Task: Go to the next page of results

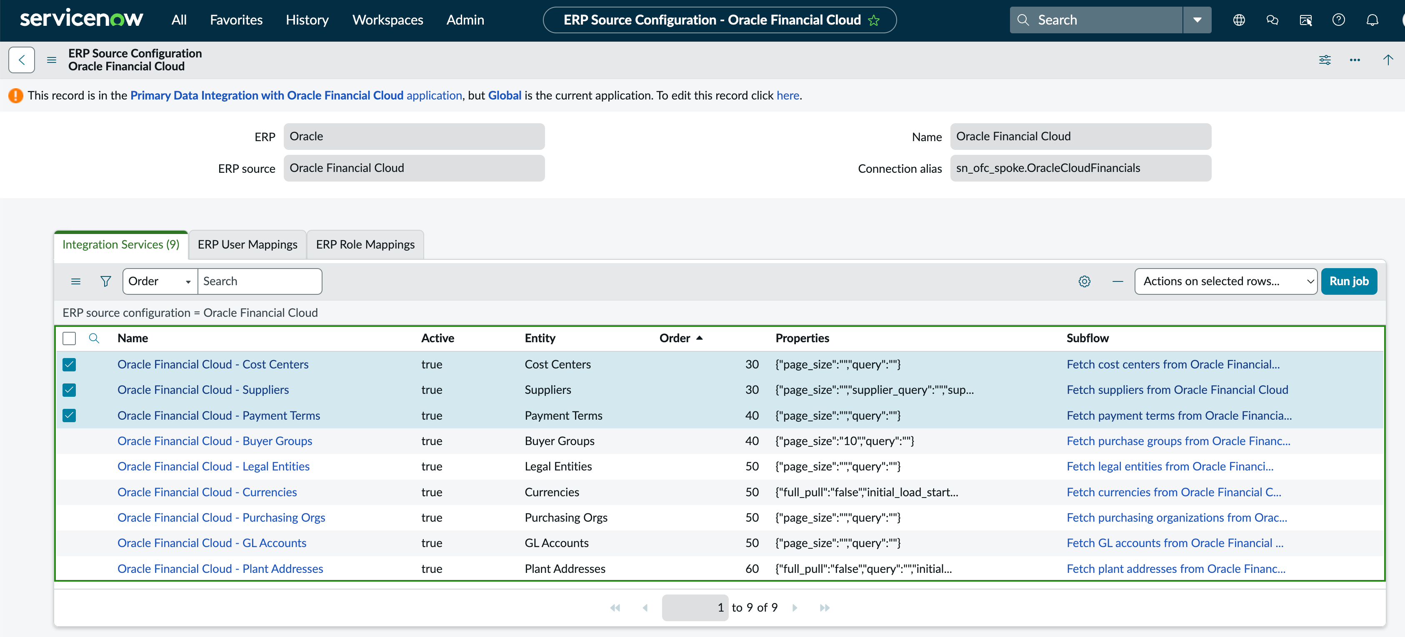Action: coord(795,607)
